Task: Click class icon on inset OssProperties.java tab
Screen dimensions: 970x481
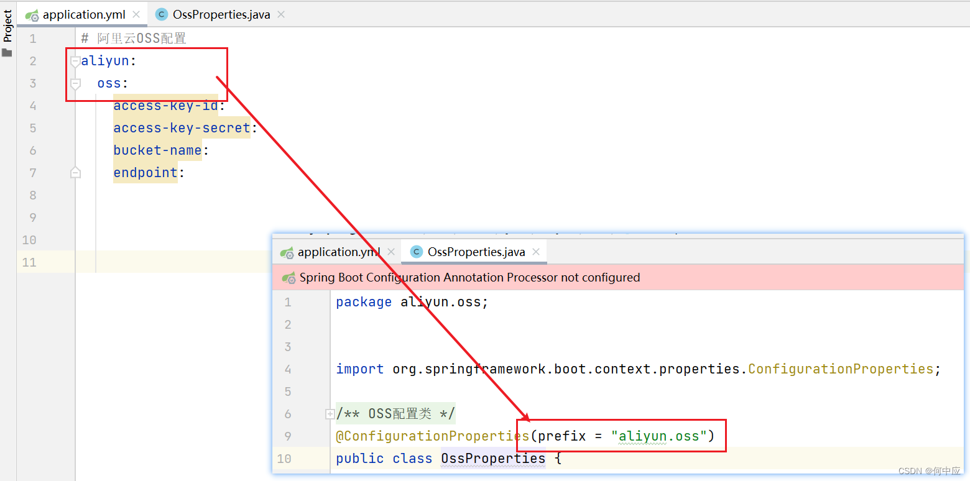Action: [417, 252]
